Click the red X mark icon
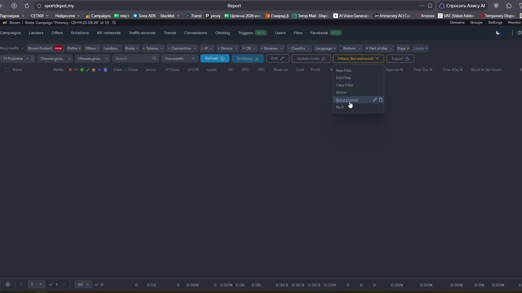The width and height of the screenshot is (522, 293). [70, 70]
